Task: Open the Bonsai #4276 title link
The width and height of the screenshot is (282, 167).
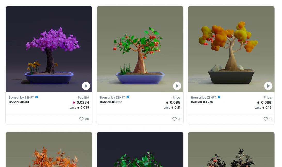Action: coord(202,102)
